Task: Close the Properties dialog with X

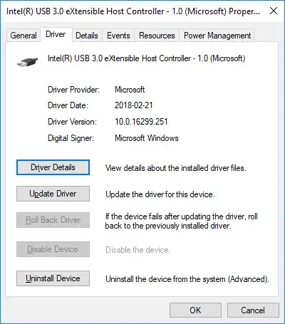Action: coord(274,11)
